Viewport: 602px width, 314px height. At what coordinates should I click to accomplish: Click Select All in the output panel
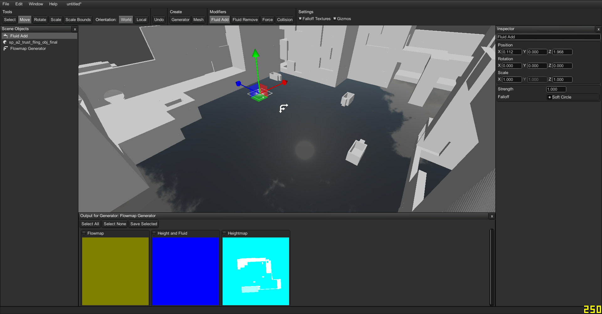coord(90,224)
